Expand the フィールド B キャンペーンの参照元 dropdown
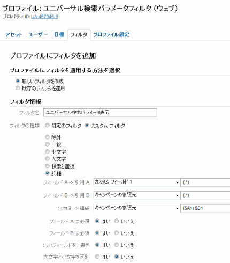Screen dimensions: 230x263 click(136, 195)
